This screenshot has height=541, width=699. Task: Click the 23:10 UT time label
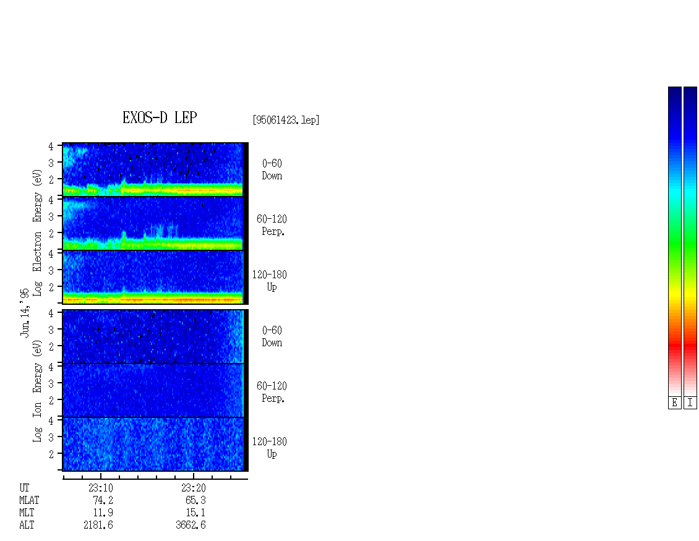101,488
